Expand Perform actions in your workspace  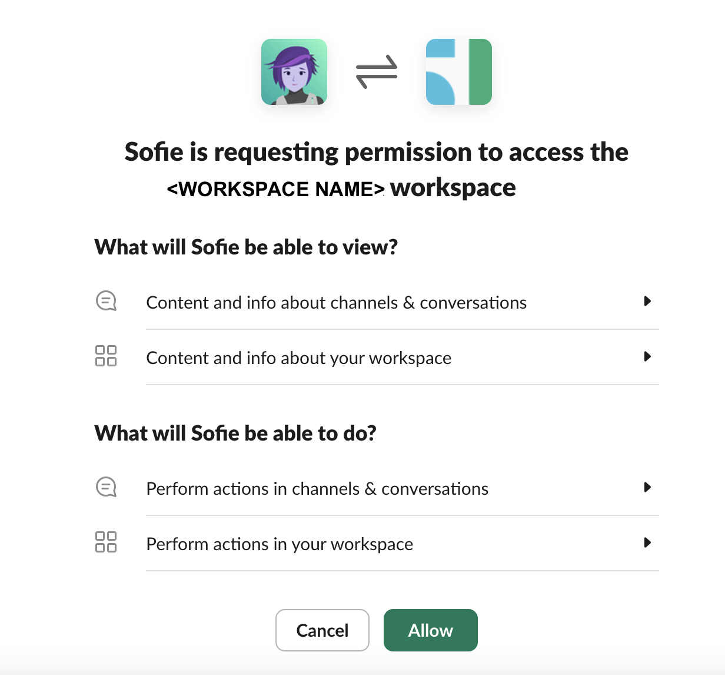(648, 543)
